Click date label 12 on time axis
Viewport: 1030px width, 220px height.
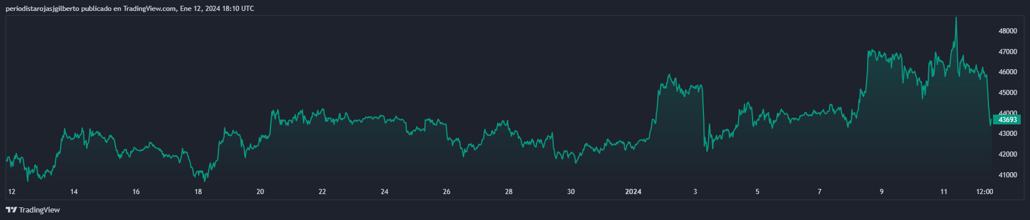12,192
